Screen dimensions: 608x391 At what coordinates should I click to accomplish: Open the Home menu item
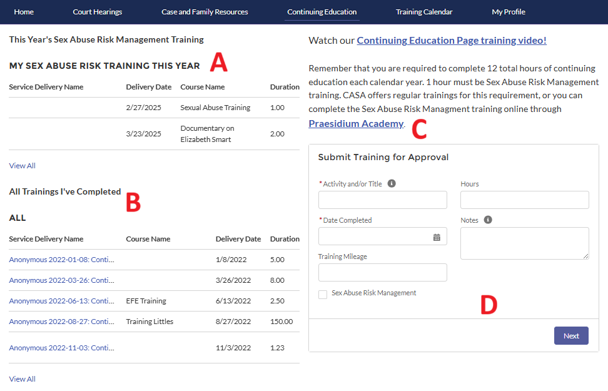24,12
